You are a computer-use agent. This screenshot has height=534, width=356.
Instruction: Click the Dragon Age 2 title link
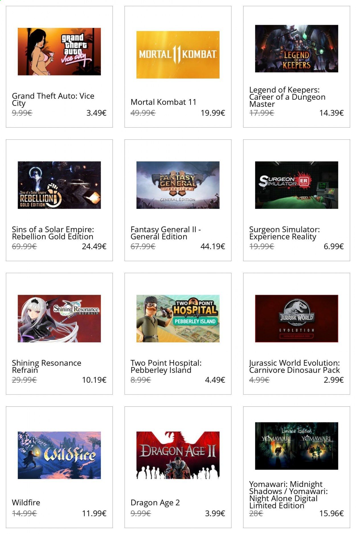[x=155, y=503]
